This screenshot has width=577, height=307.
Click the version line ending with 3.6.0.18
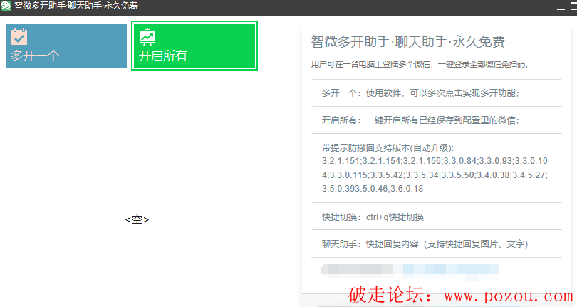pos(373,189)
